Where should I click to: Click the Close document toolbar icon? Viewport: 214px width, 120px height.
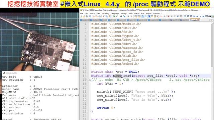[94, 16]
